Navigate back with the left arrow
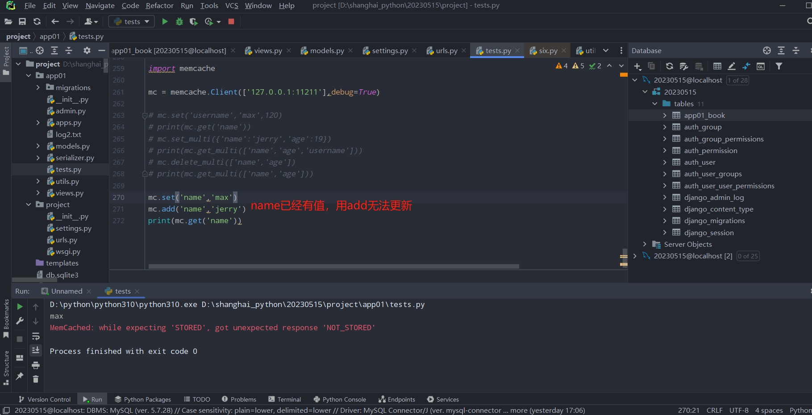 (55, 21)
